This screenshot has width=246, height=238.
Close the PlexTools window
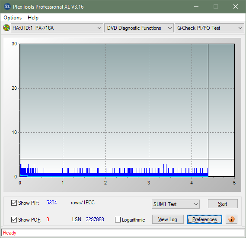point(236,6)
